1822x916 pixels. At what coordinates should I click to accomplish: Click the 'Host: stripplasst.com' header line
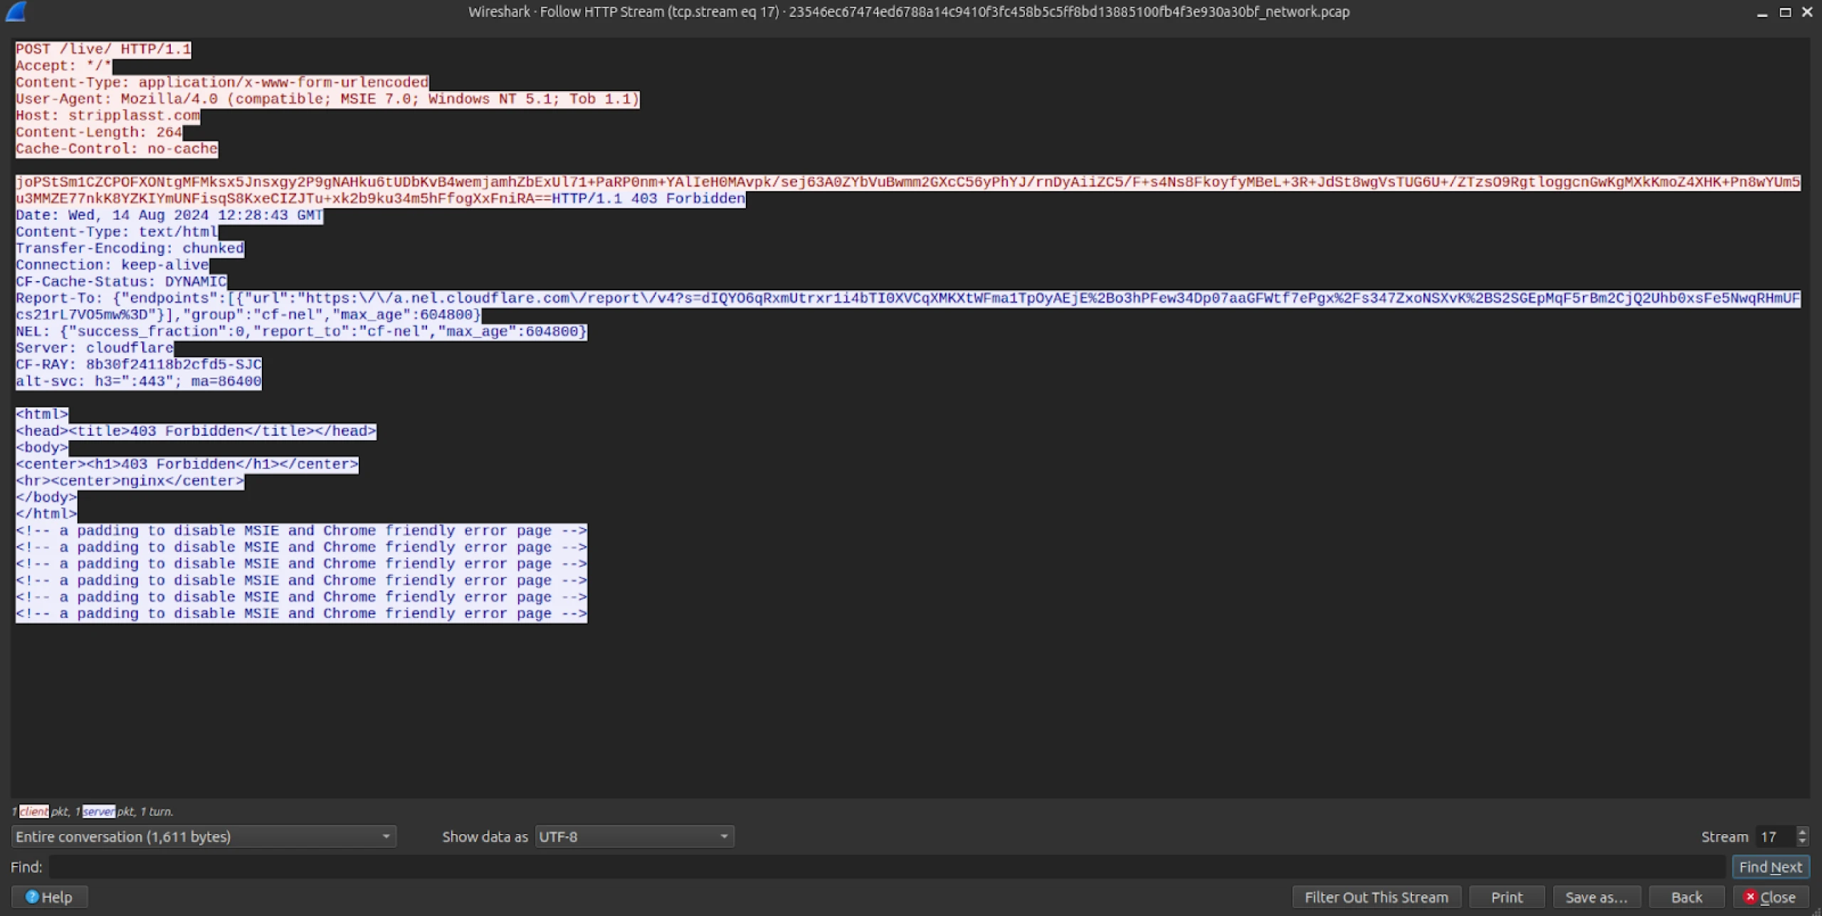107,115
